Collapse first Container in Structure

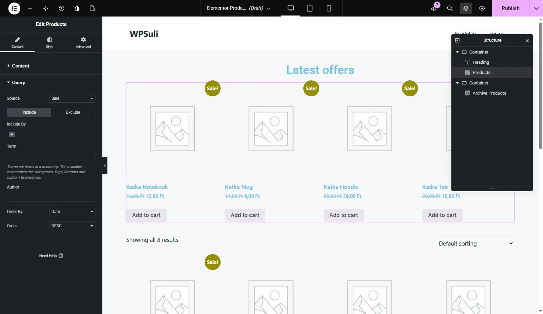click(457, 52)
